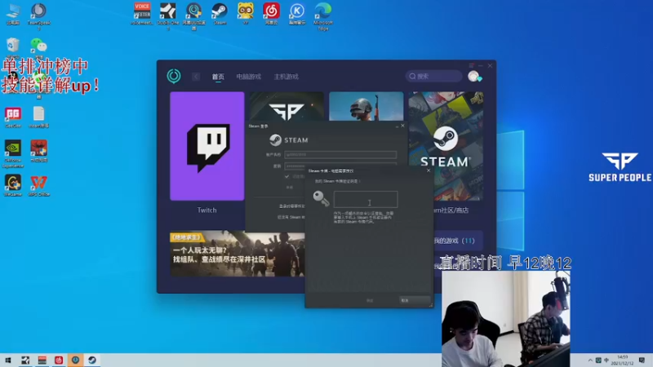Open Studio One from the taskbar
This screenshot has width=653, height=367.
25,360
